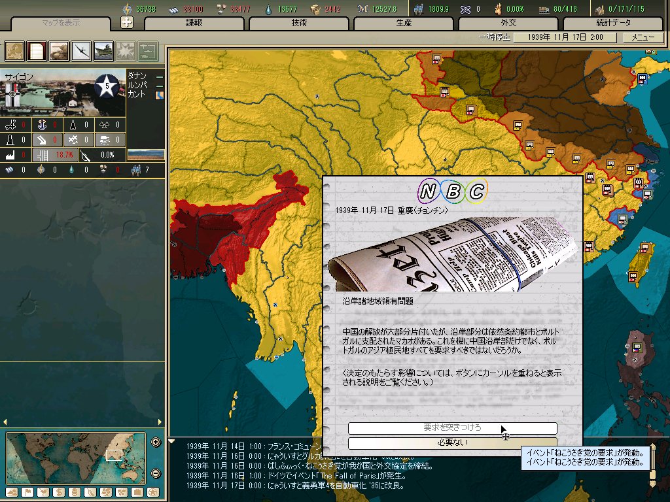670x502 pixels.
Task: Click the anti-air guns icon
Action: (x=73, y=140)
